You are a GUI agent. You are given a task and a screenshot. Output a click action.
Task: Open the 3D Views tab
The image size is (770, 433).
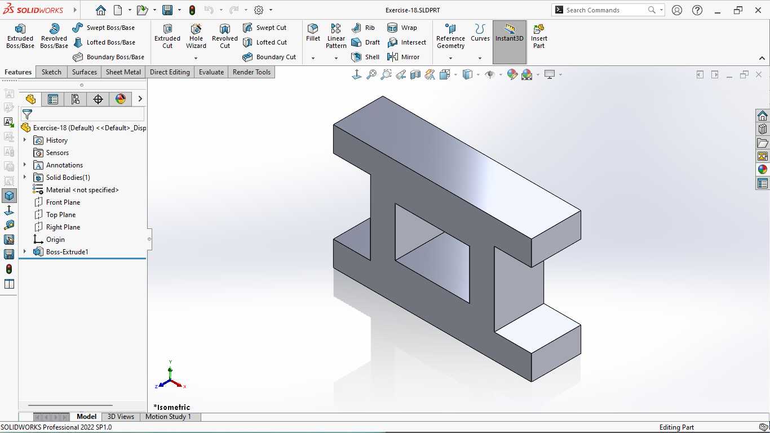(x=121, y=417)
